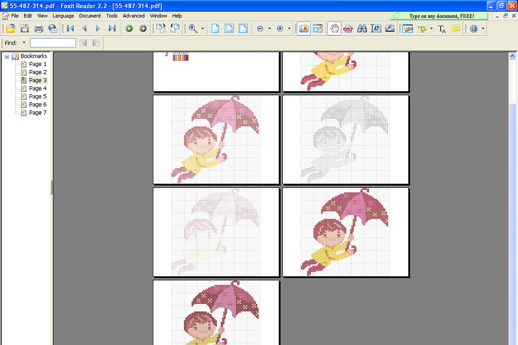
Task: Jump to last page arrow
Action: pos(112,28)
